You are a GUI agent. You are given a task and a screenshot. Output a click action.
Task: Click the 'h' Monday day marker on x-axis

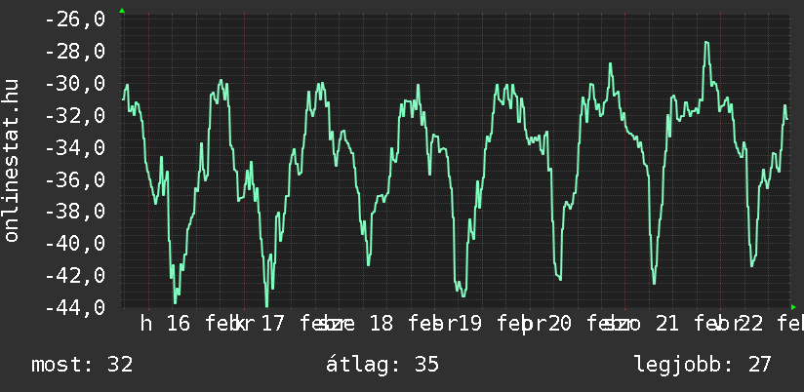146,324
